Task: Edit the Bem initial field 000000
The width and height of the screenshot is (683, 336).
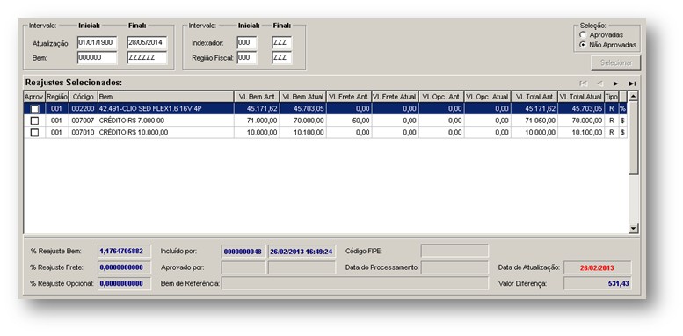Action: tap(98, 57)
